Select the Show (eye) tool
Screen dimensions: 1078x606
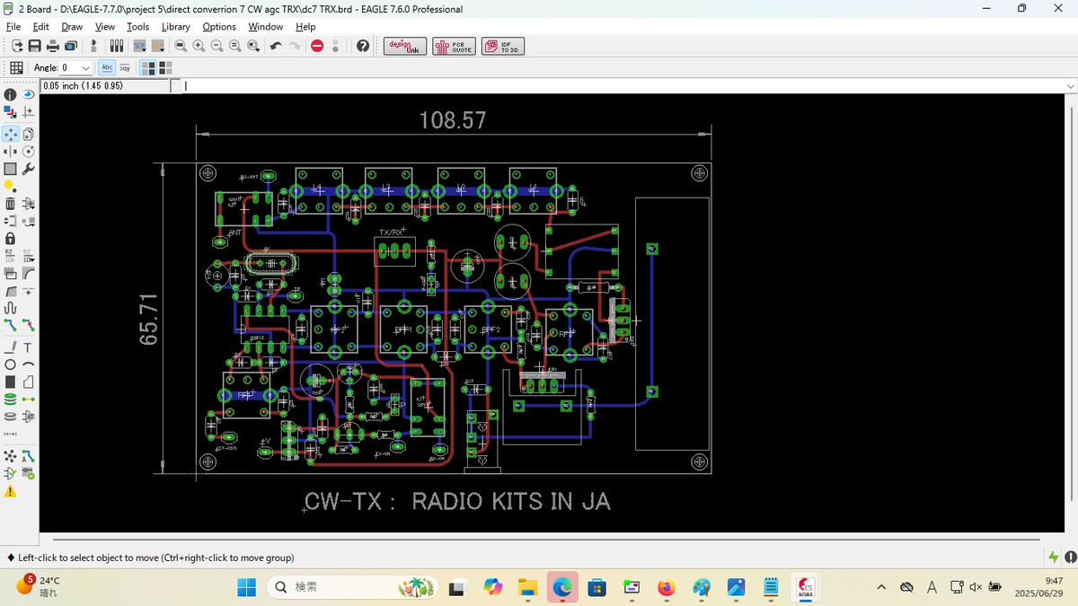29,94
